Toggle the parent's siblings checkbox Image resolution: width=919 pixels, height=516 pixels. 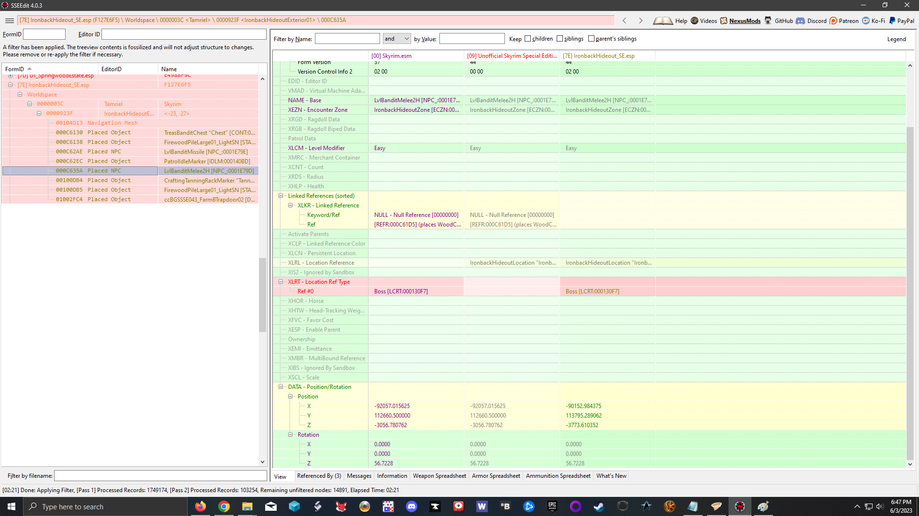(x=591, y=39)
